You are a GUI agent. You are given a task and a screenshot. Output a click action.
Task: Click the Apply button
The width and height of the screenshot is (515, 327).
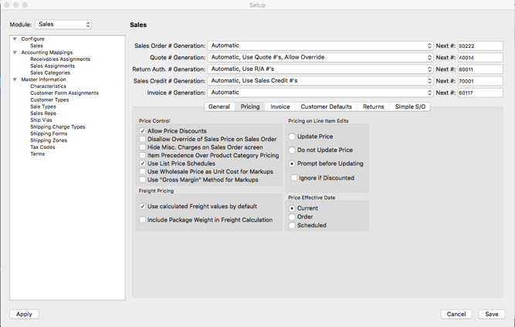[24, 314]
